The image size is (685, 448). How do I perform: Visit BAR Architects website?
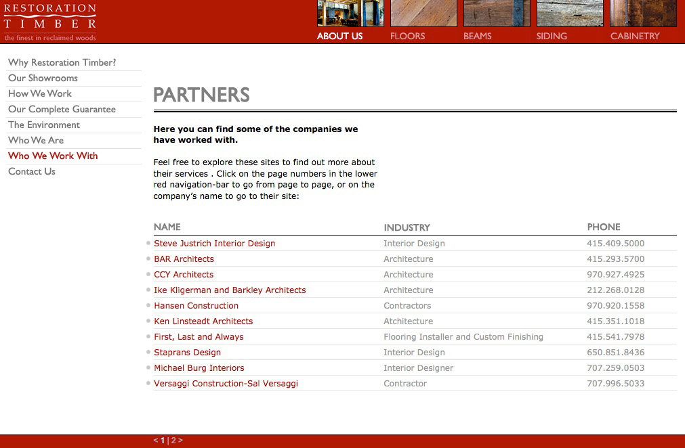pos(184,259)
